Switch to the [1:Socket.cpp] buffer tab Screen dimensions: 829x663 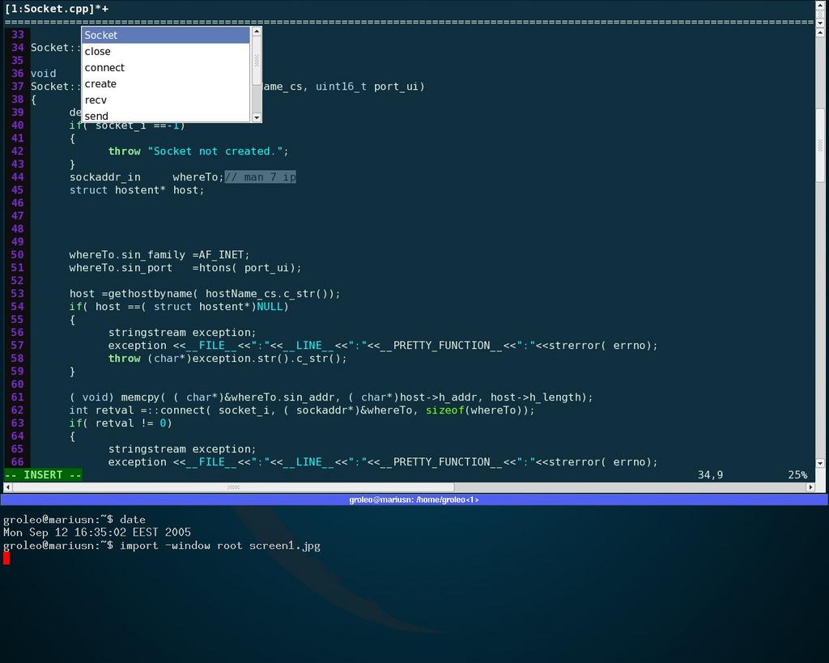click(x=57, y=8)
